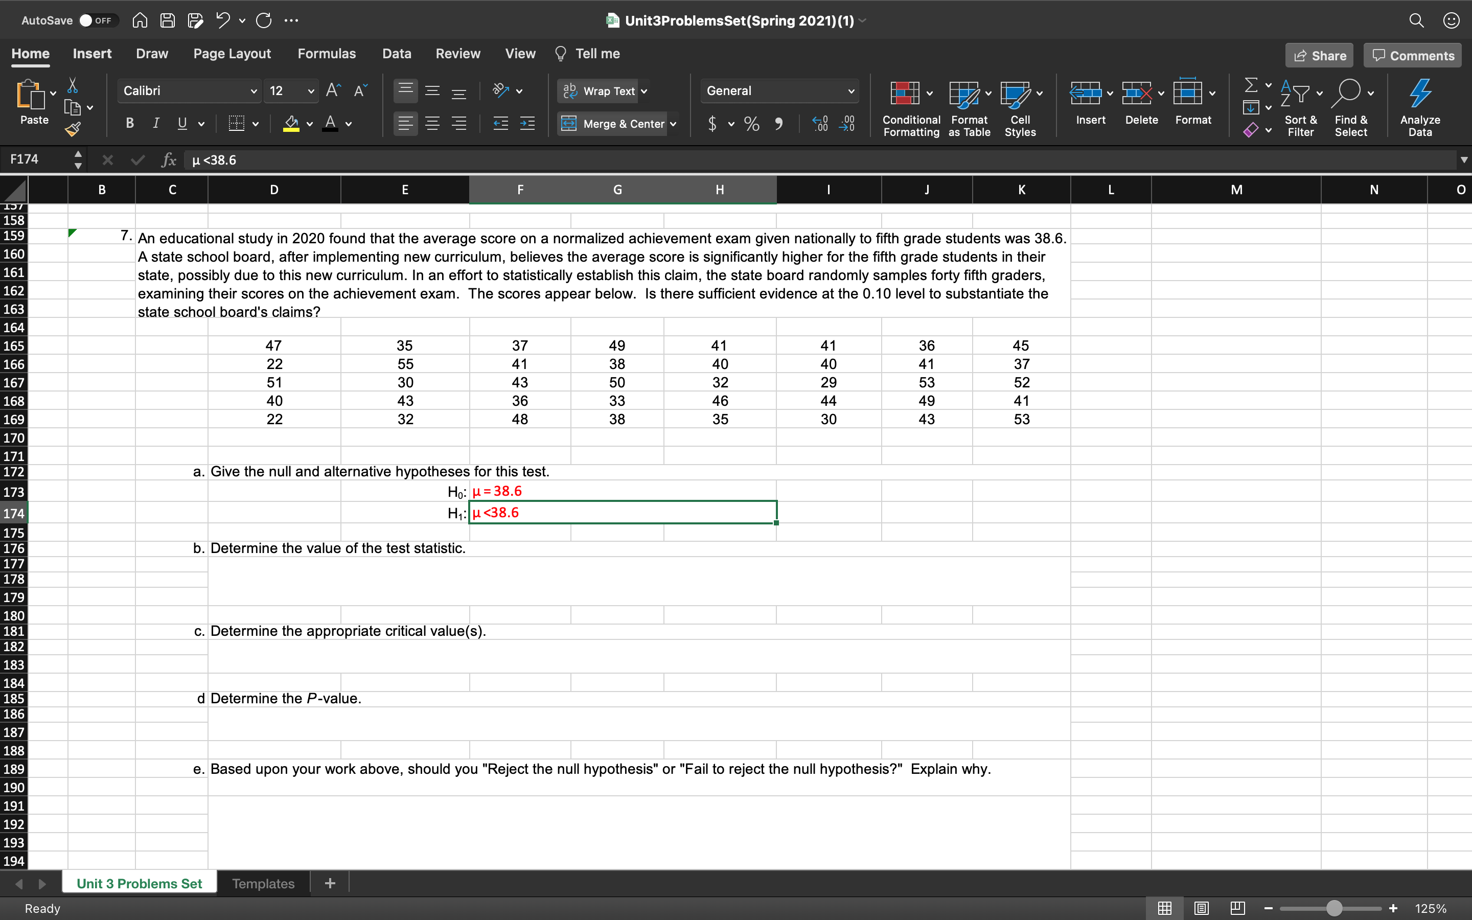Viewport: 1472px width, 920px height.
Task: Open the Comments pane button
Action: (x=1412, y=55)
